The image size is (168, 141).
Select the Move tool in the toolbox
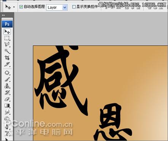point(7,32)
